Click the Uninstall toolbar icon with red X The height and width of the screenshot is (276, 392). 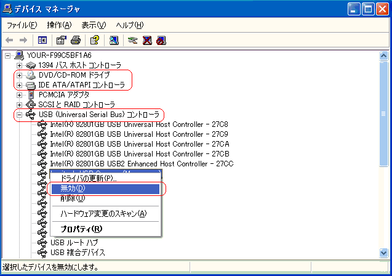click(x=147, y=40)
